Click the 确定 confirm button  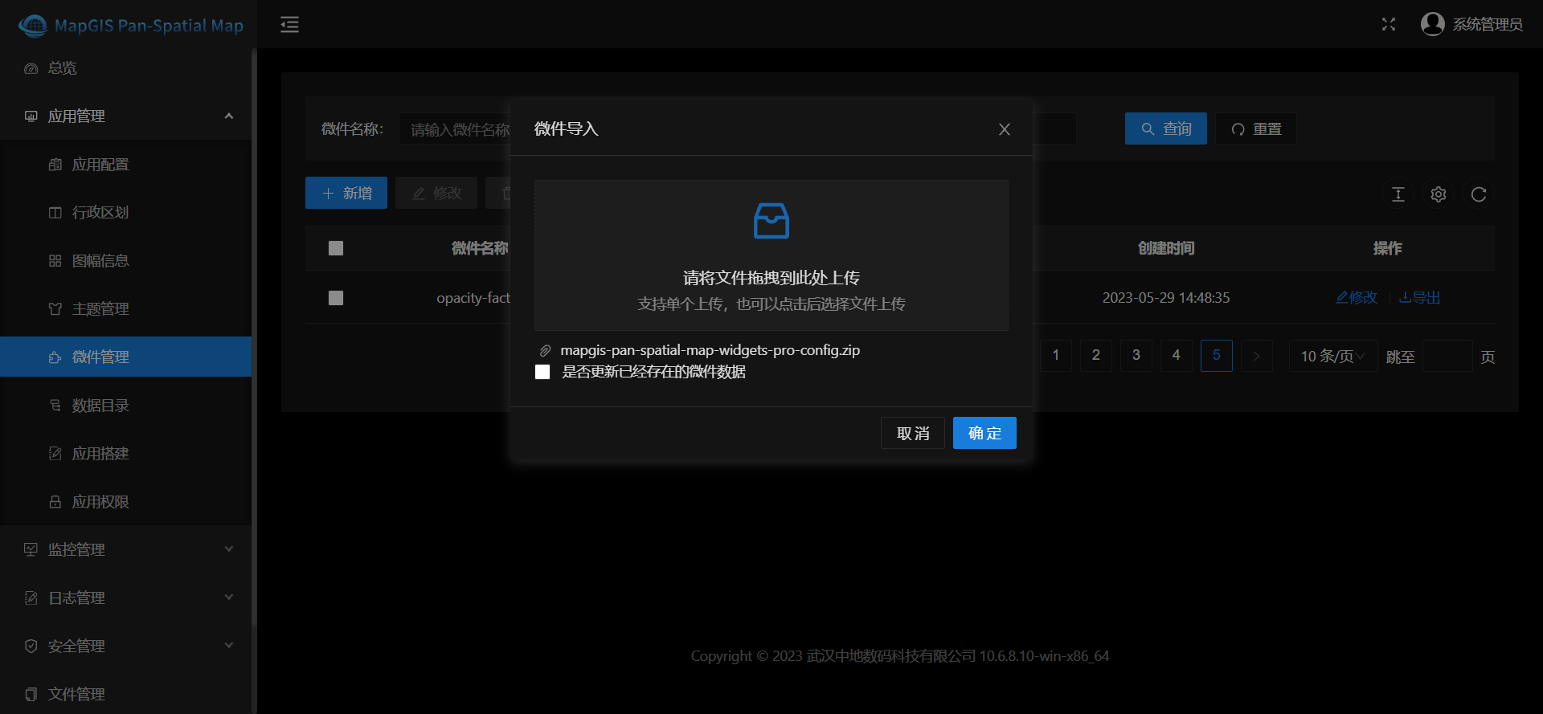pyautogui.click(x=984, y=433)
